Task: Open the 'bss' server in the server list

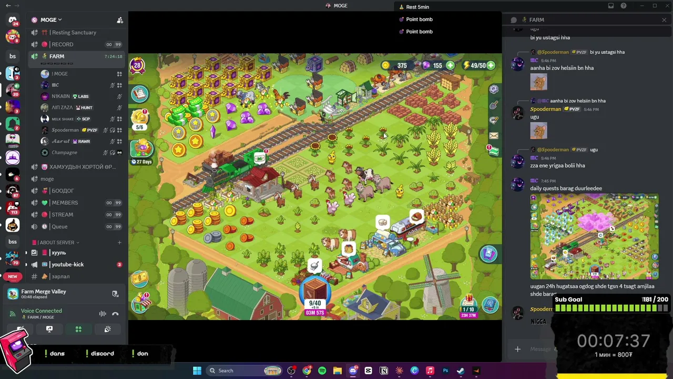Action: click(x=13, y=242)
